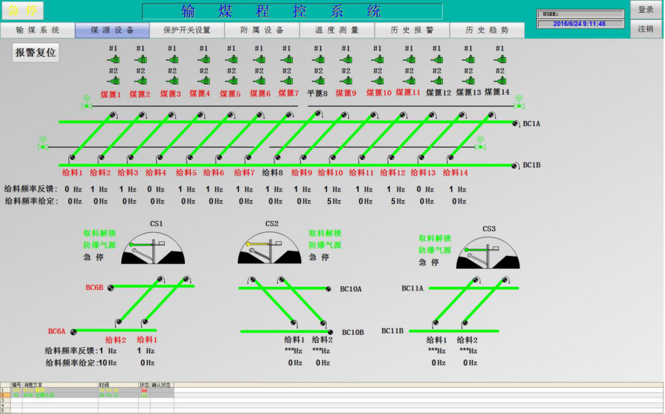Select alarm row 1 in the message list

click(87, 390)
